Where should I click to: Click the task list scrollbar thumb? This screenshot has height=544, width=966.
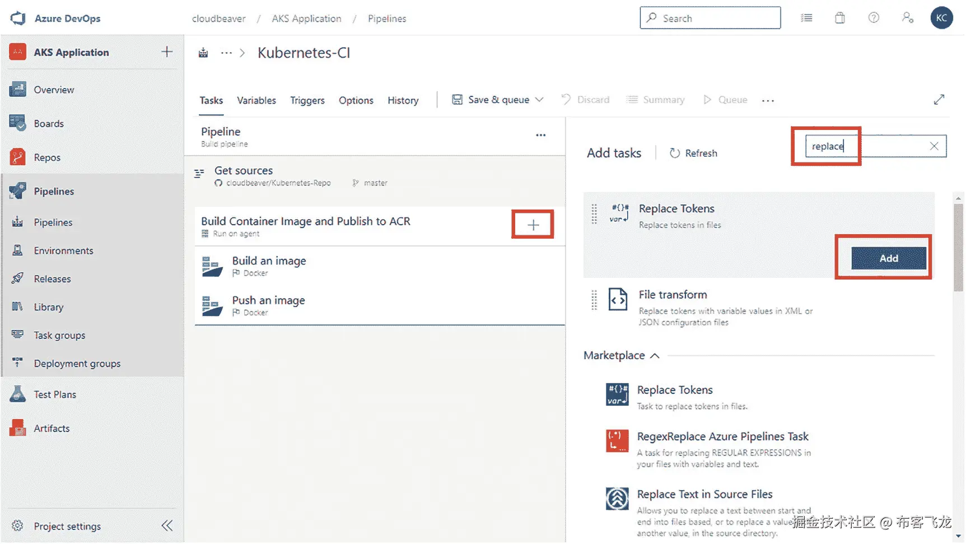958,247
